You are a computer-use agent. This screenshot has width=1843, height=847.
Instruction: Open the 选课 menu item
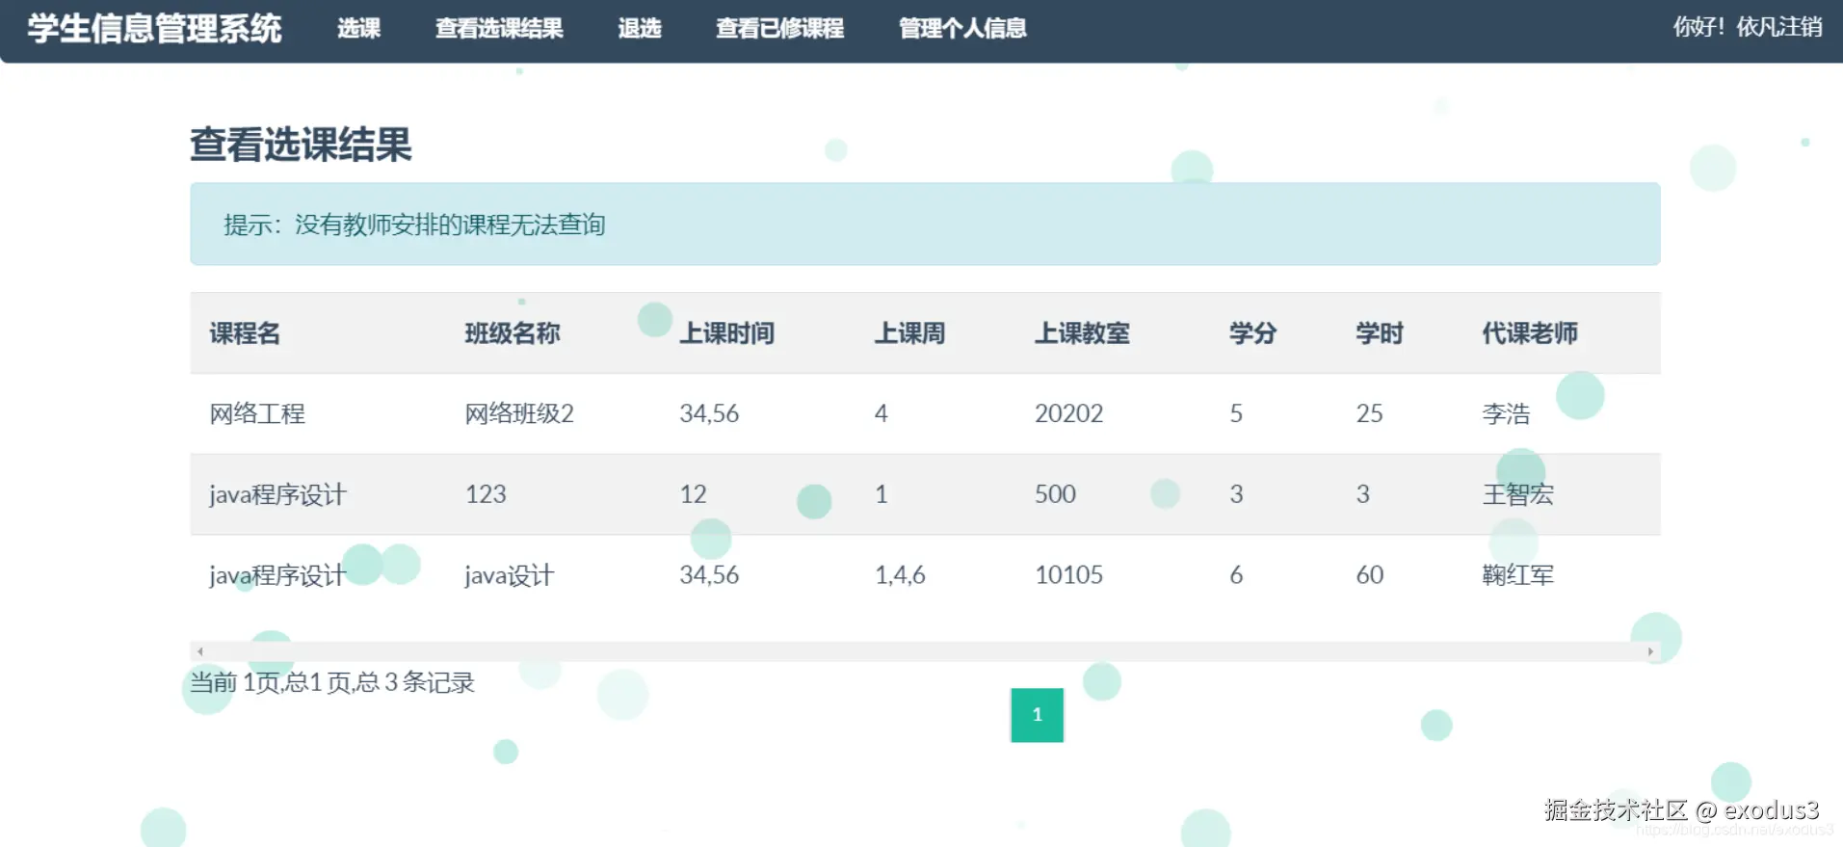(x=358, y=28)
